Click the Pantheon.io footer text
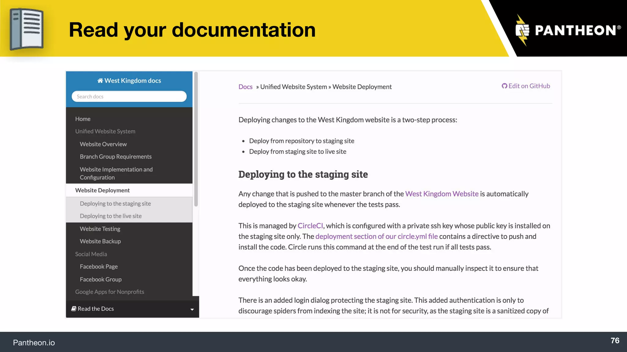This screenshot has width=627, height=352. 34,343
